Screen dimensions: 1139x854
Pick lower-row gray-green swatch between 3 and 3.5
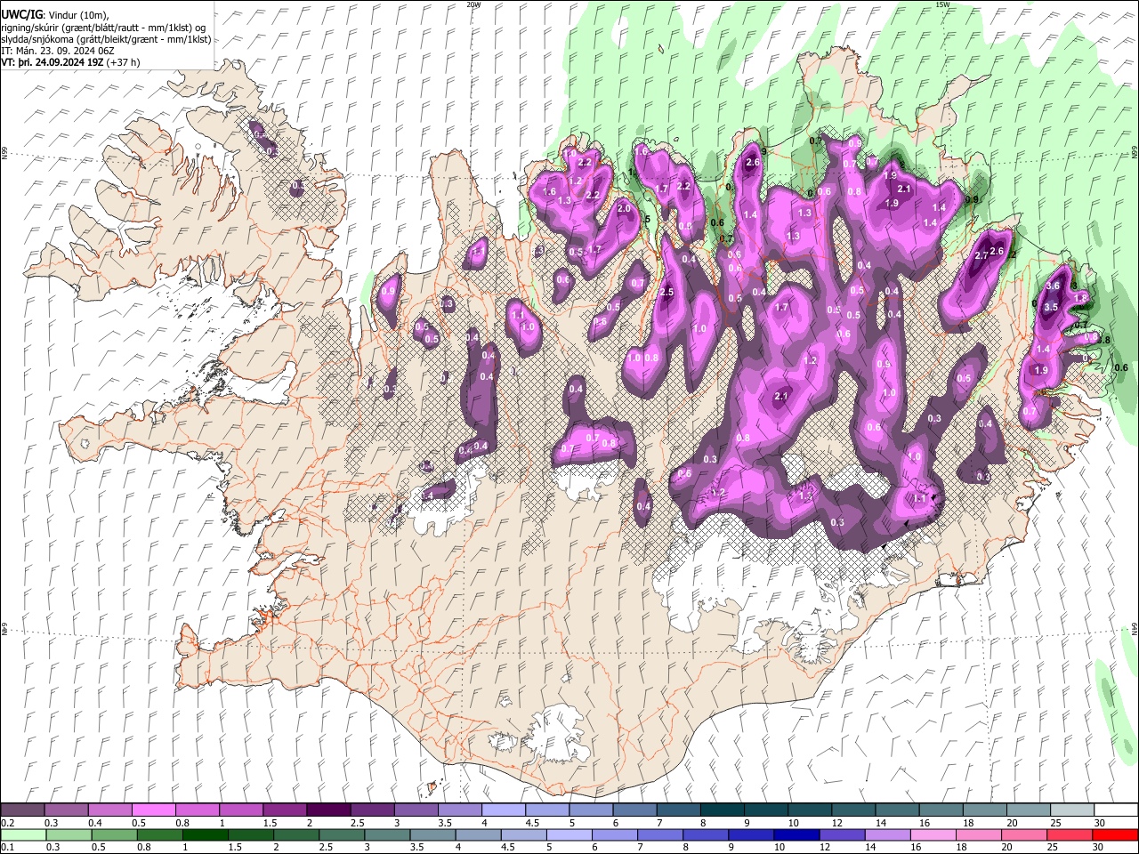(x=387, y=835)
